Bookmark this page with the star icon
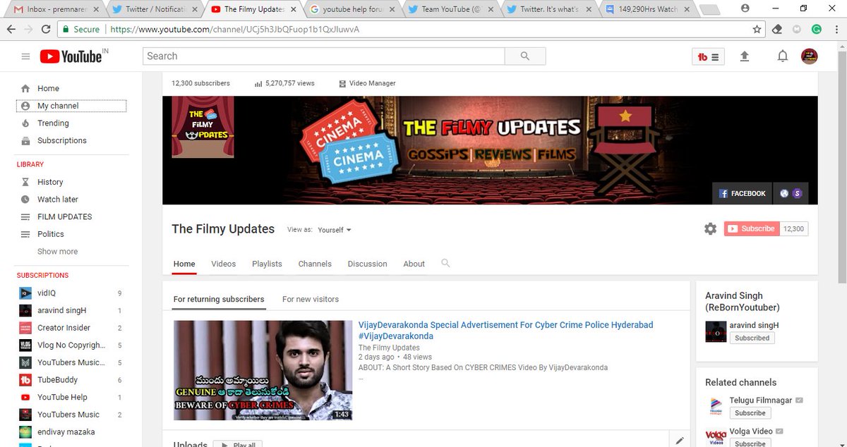The image size is (847, 447). pyautogui.click(x=757, y=30)
